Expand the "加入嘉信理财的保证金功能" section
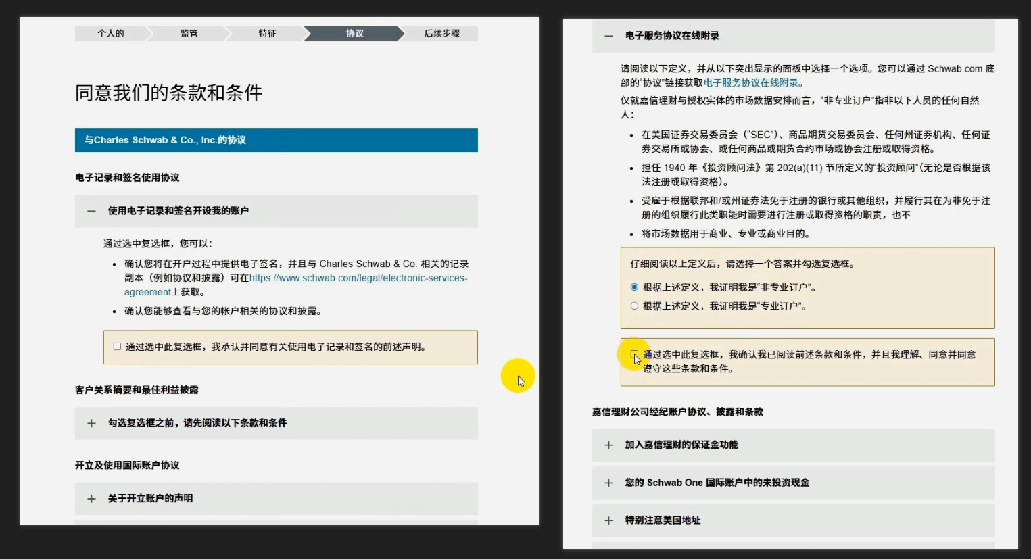Screen dimensions: 1031x559 click(793, 445)
